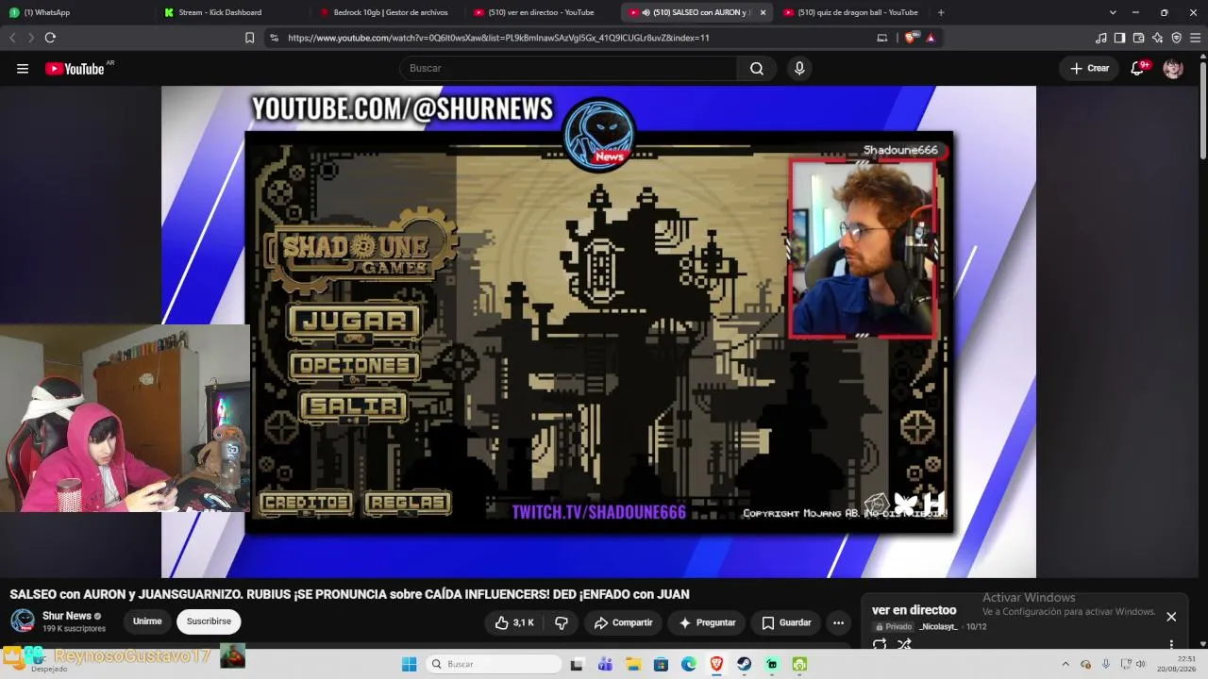Open the tab search dropdown chevron

click(x=1113, y=12)
